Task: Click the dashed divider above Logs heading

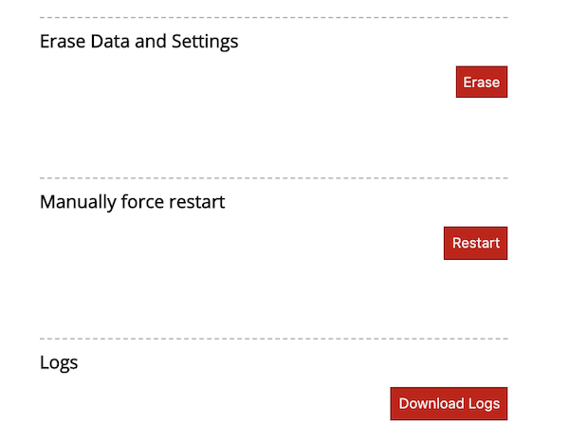Action: (x=274, y=339)
